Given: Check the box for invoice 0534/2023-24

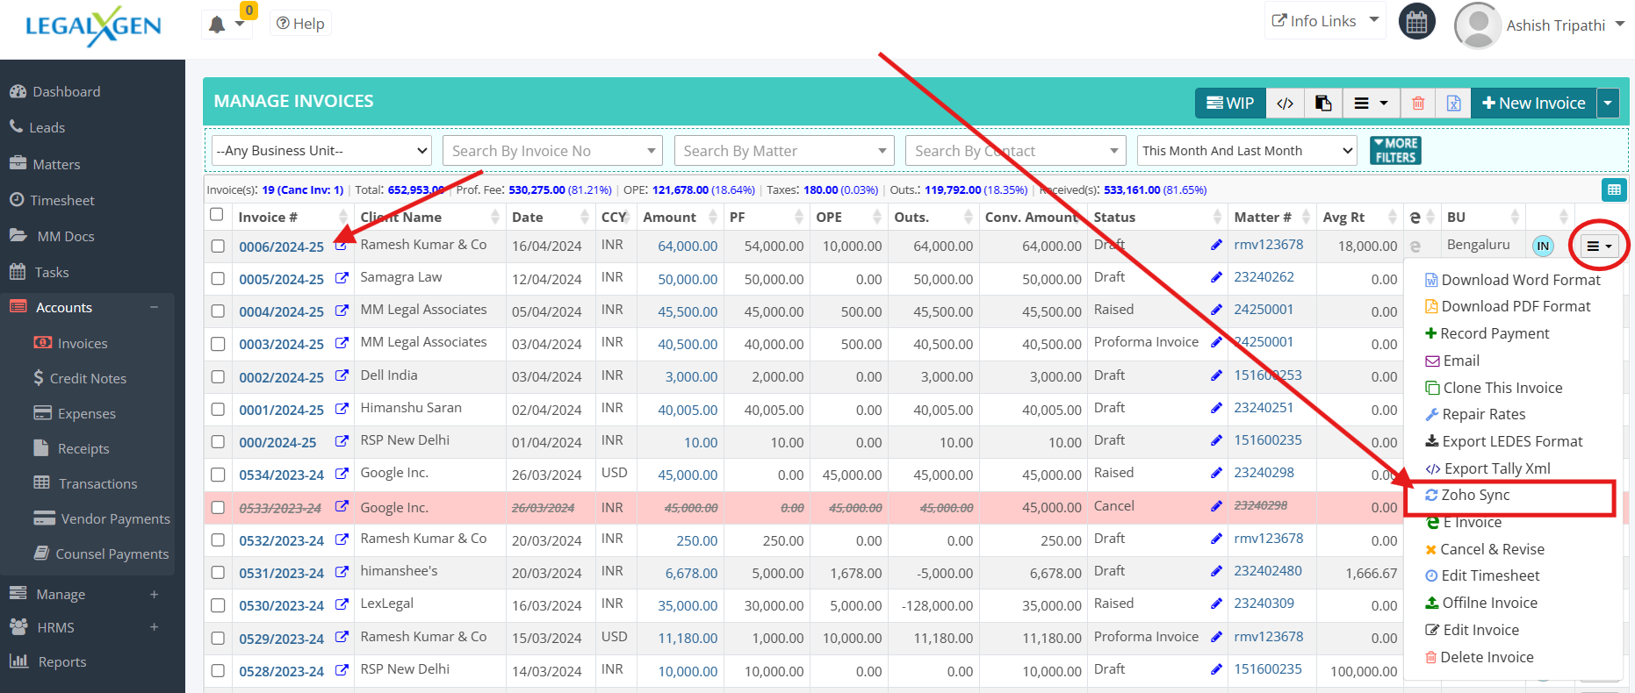Looking at the screenshot, I should (x=218, y=475).
